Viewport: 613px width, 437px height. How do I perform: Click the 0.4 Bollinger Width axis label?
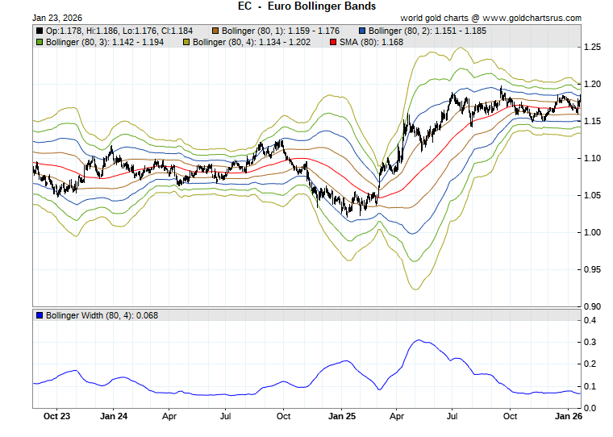590,321
